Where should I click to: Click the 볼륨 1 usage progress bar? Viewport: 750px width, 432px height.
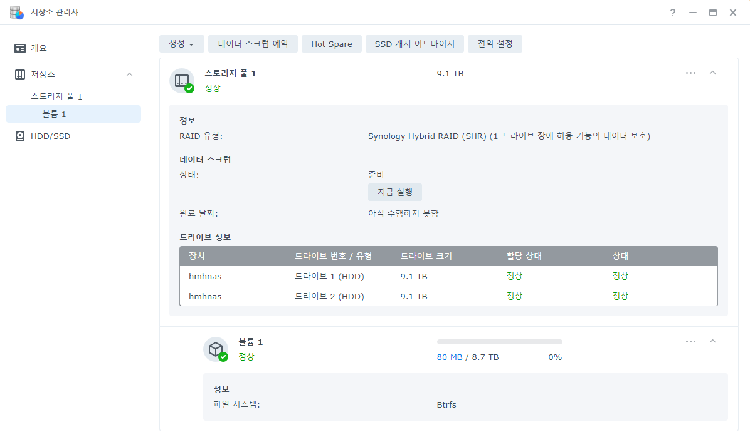click(499, 342)
